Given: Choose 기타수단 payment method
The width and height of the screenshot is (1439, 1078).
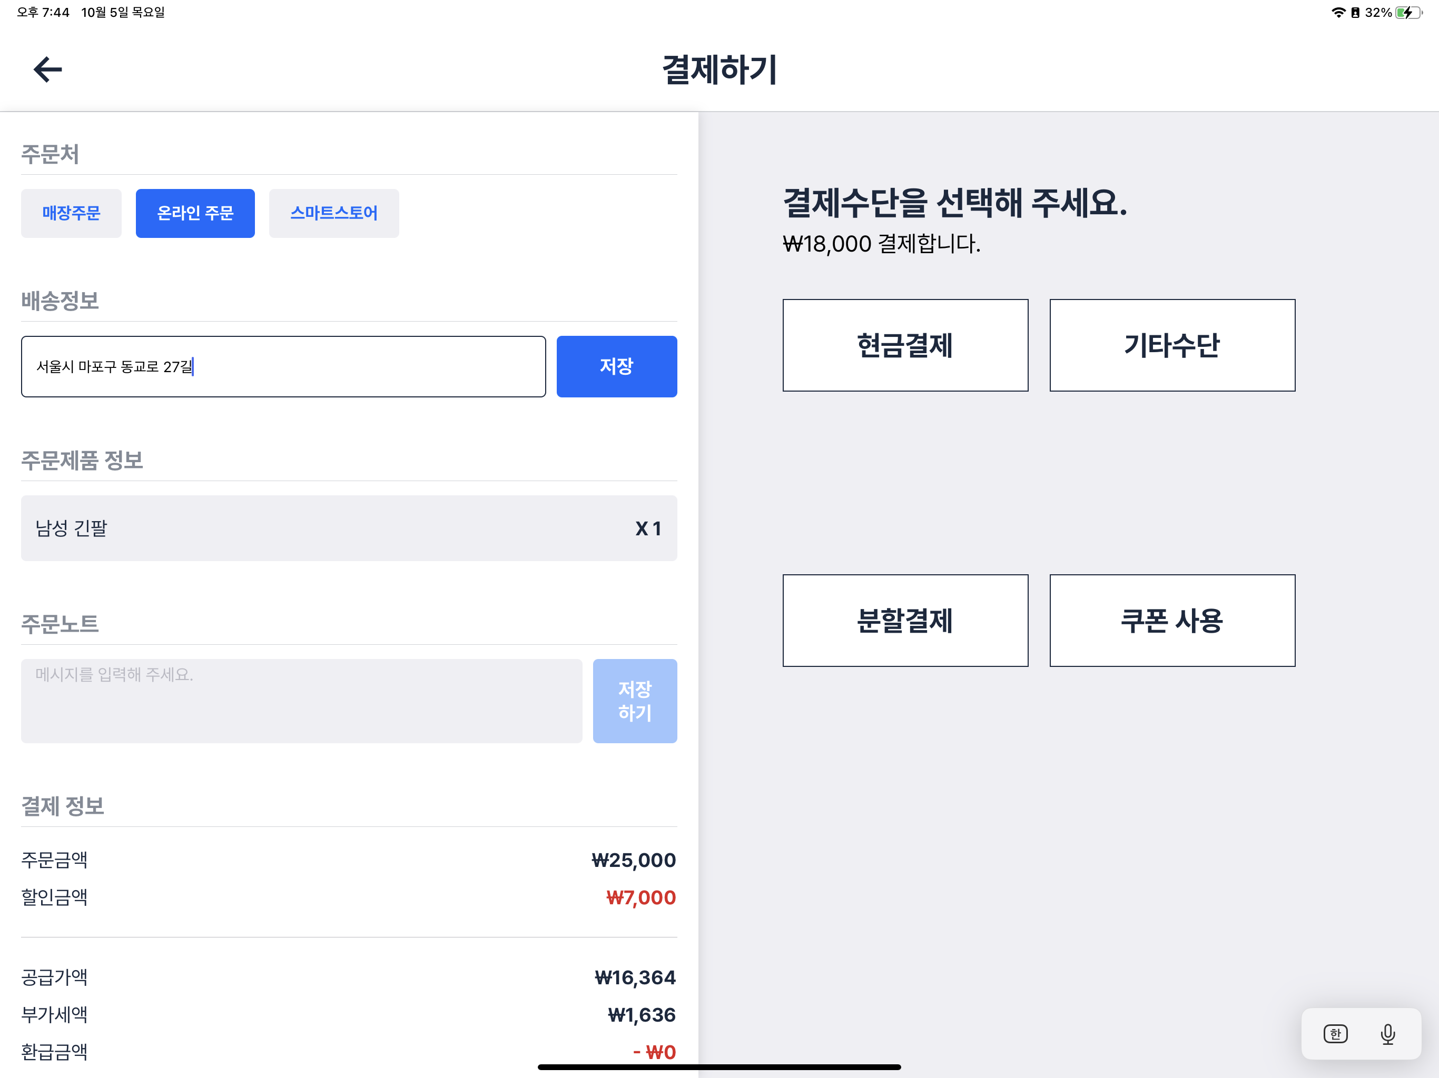Looking at the screenshot, I should point(1172,345).
